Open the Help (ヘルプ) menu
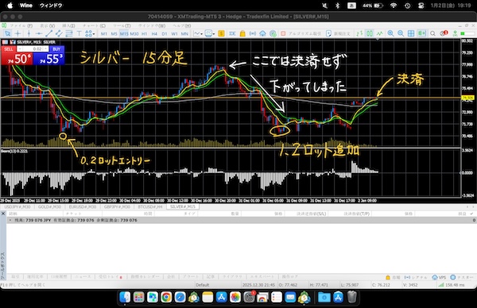 coord(182,26)
